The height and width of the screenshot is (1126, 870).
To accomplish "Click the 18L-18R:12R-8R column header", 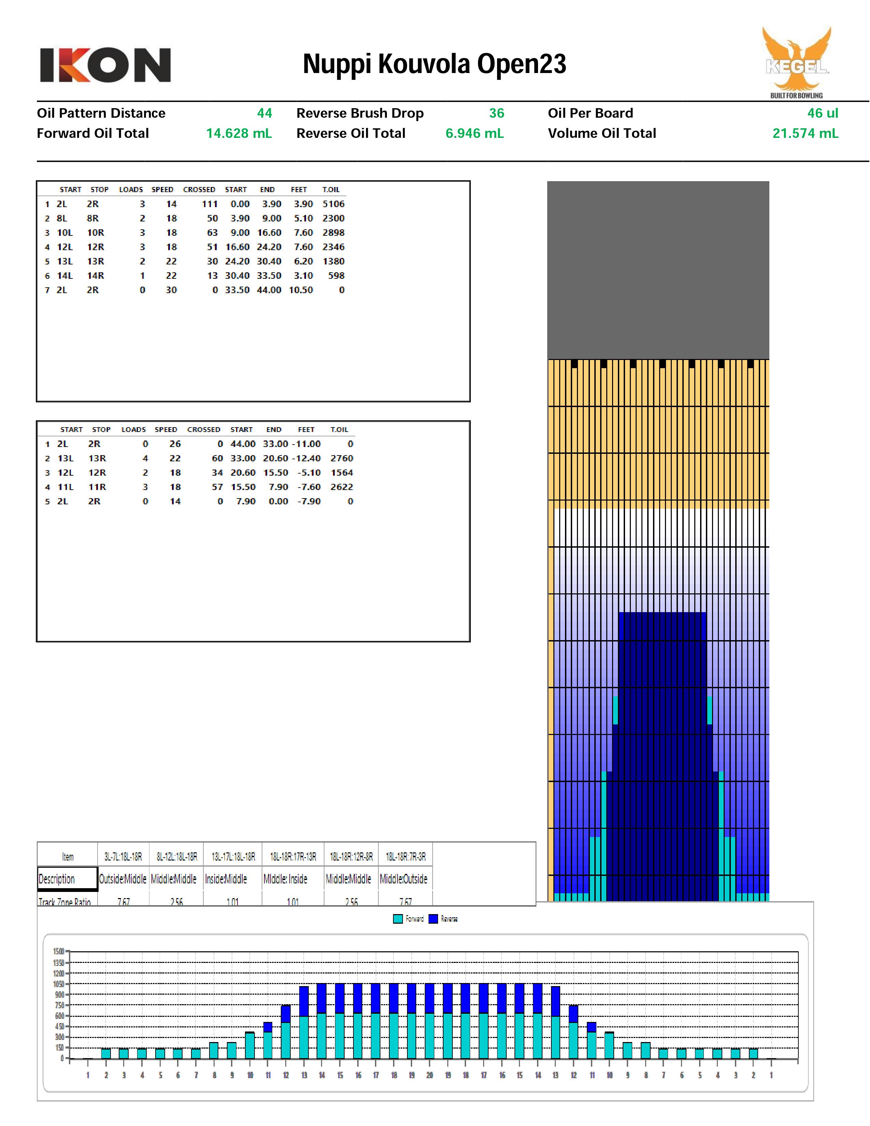I will [351, 857].
